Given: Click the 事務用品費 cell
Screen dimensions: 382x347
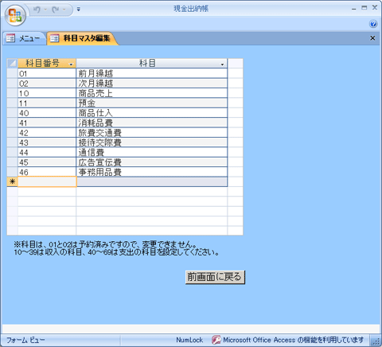Looking at the screenshot, I should 152,172.
